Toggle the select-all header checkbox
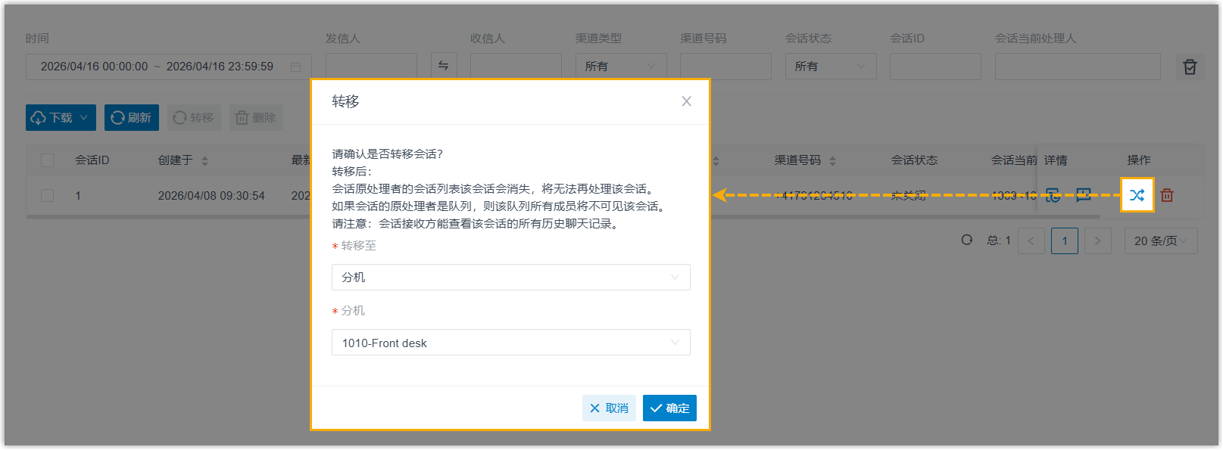The image size is (1223, 450). point(48,160)
